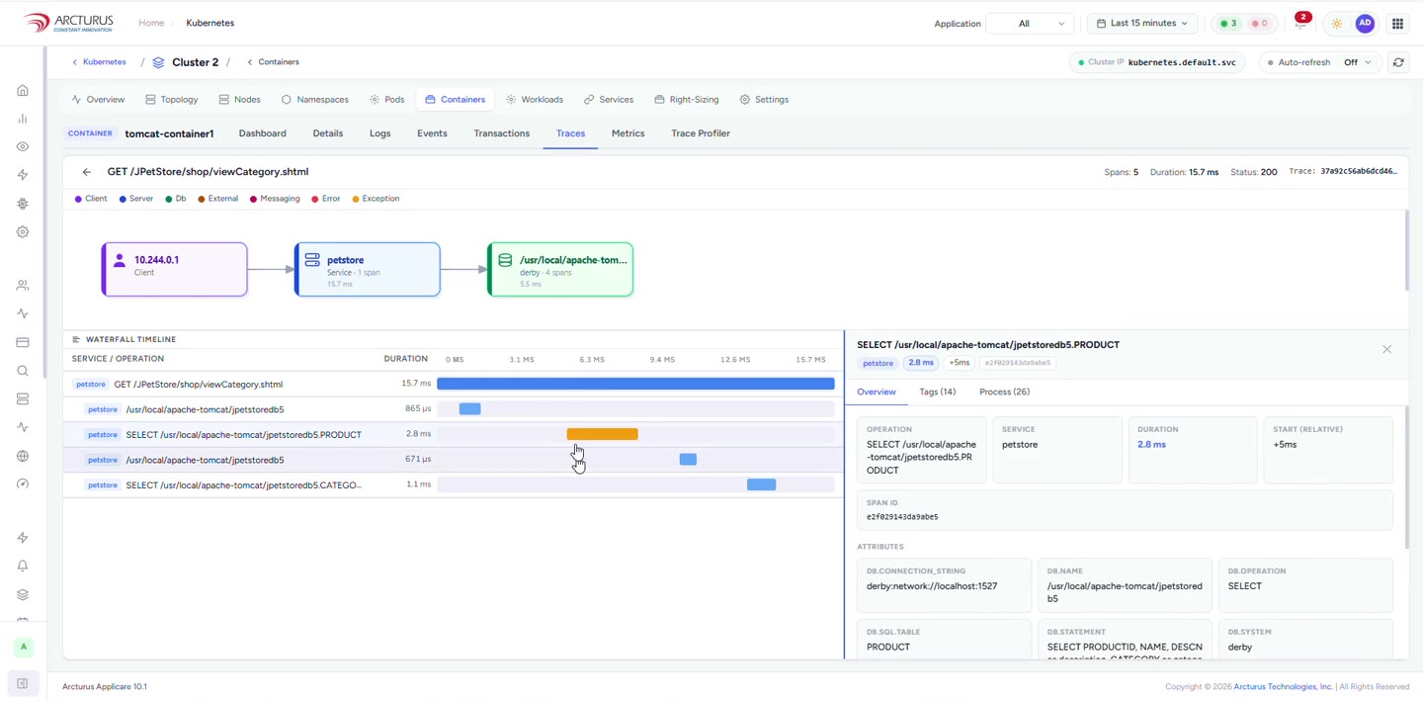Toggle the green healthy status count 3
The image size is (1423, 702).
(1228, 24)
